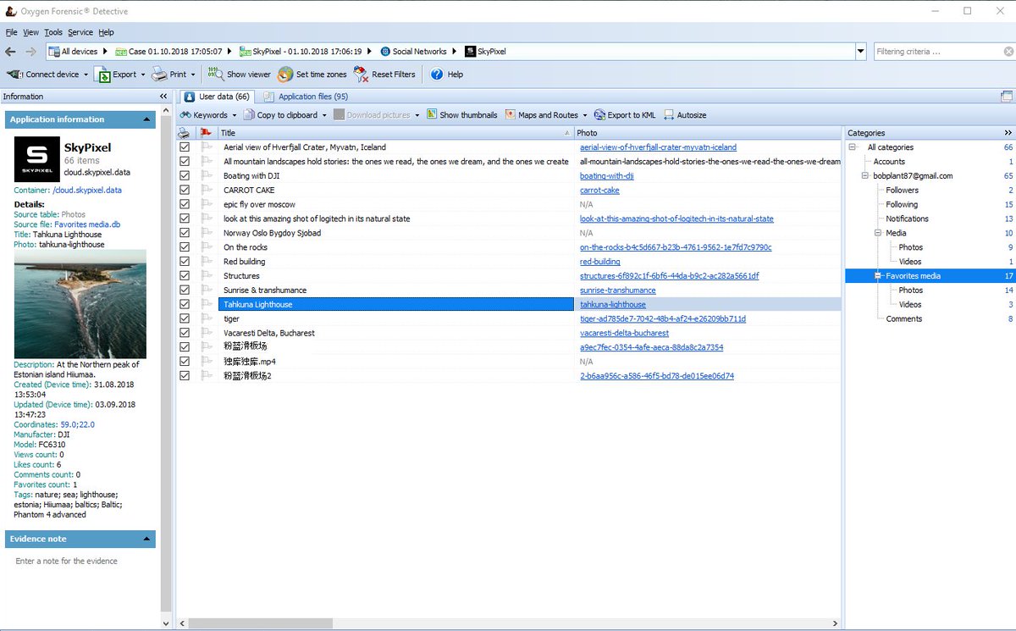Toggle checkbox for Tahkuna Lighthouse
This screenshot has height=631, width=1016.
pyautogui.click(x=185, y=305)
